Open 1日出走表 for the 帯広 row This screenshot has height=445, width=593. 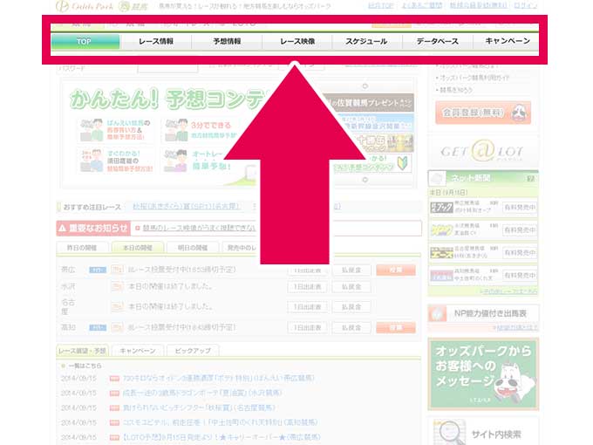tap(308, 270)
